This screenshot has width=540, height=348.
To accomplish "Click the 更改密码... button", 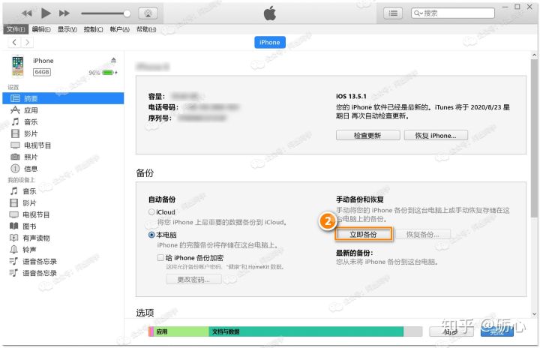I will [x=193, y=280].
